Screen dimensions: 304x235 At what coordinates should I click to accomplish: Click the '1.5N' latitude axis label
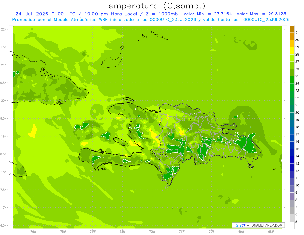pos(4,47)
